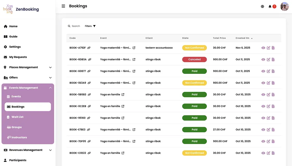
Task: Copy link icon for BOOK-5B5B3
Action: (89, 95)
